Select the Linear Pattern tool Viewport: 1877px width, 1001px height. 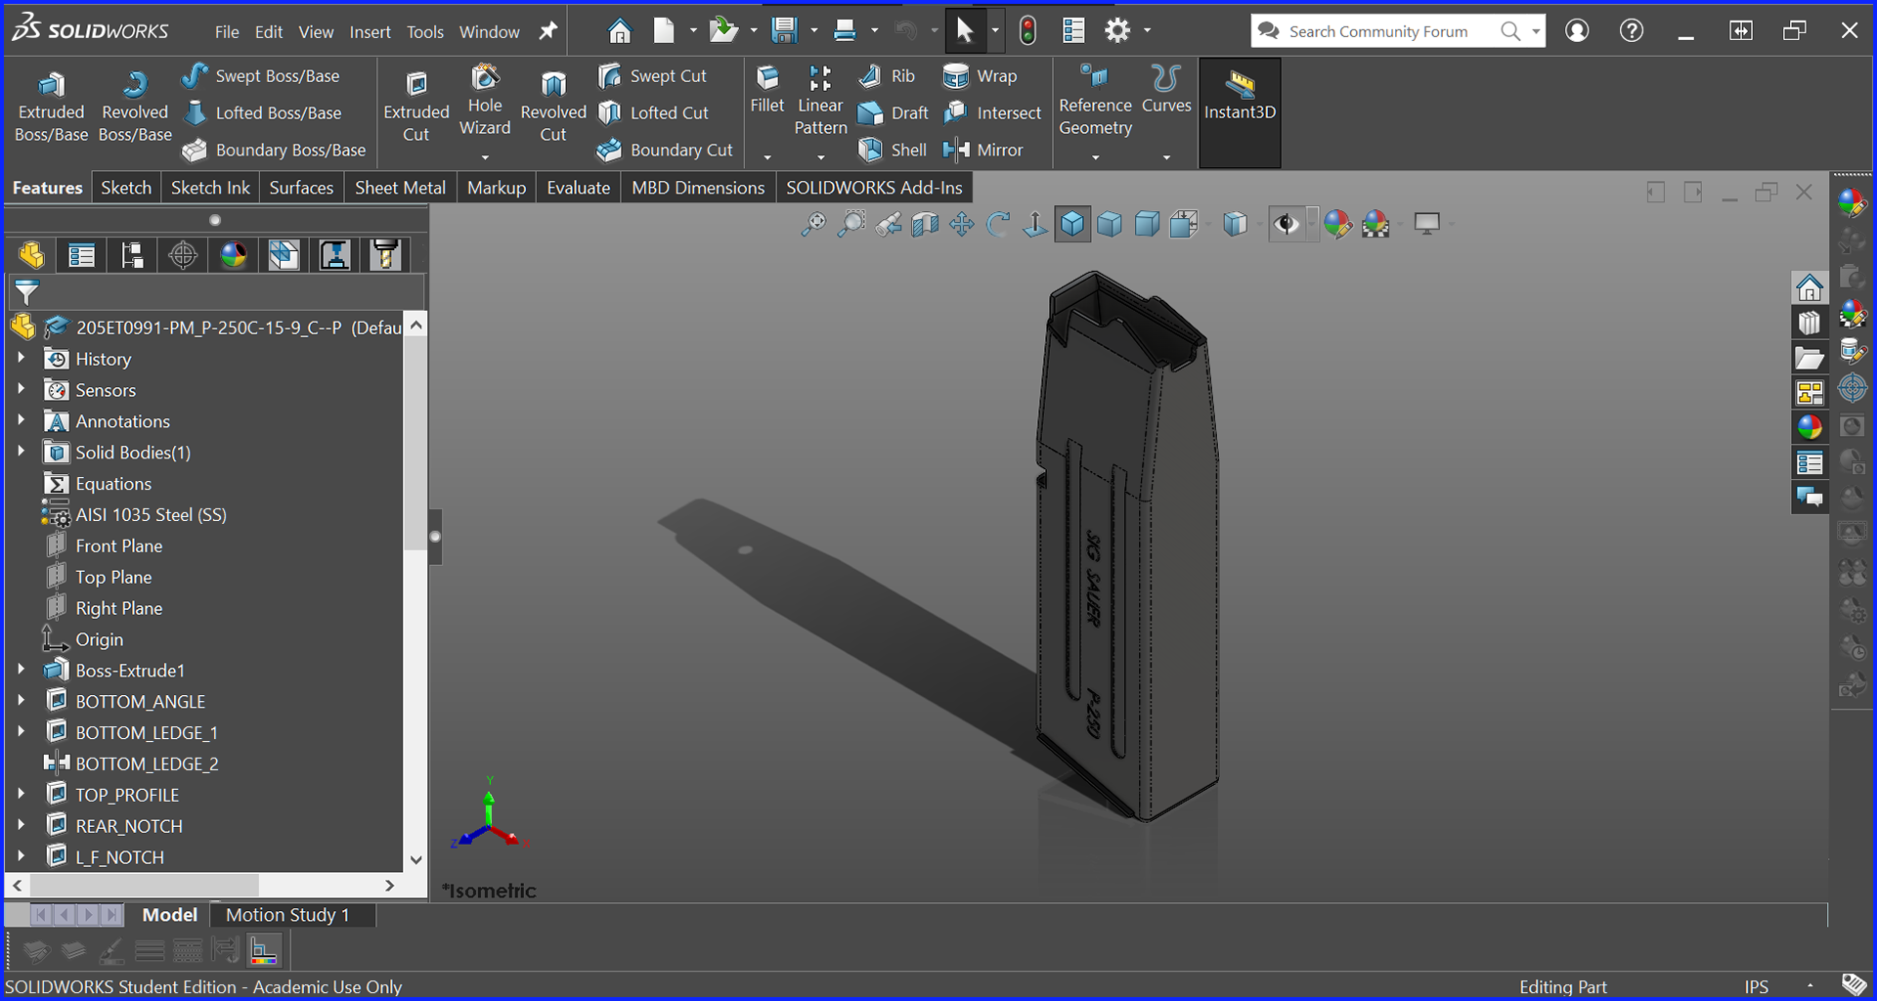[820, 101]
